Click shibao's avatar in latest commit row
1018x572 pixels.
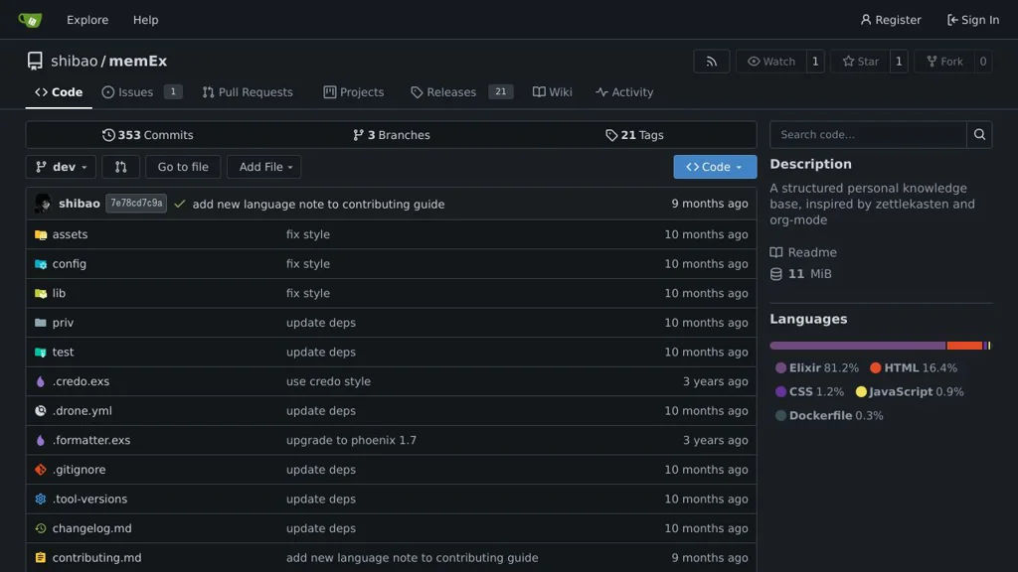pyautogui.click(x=43, y=204)
